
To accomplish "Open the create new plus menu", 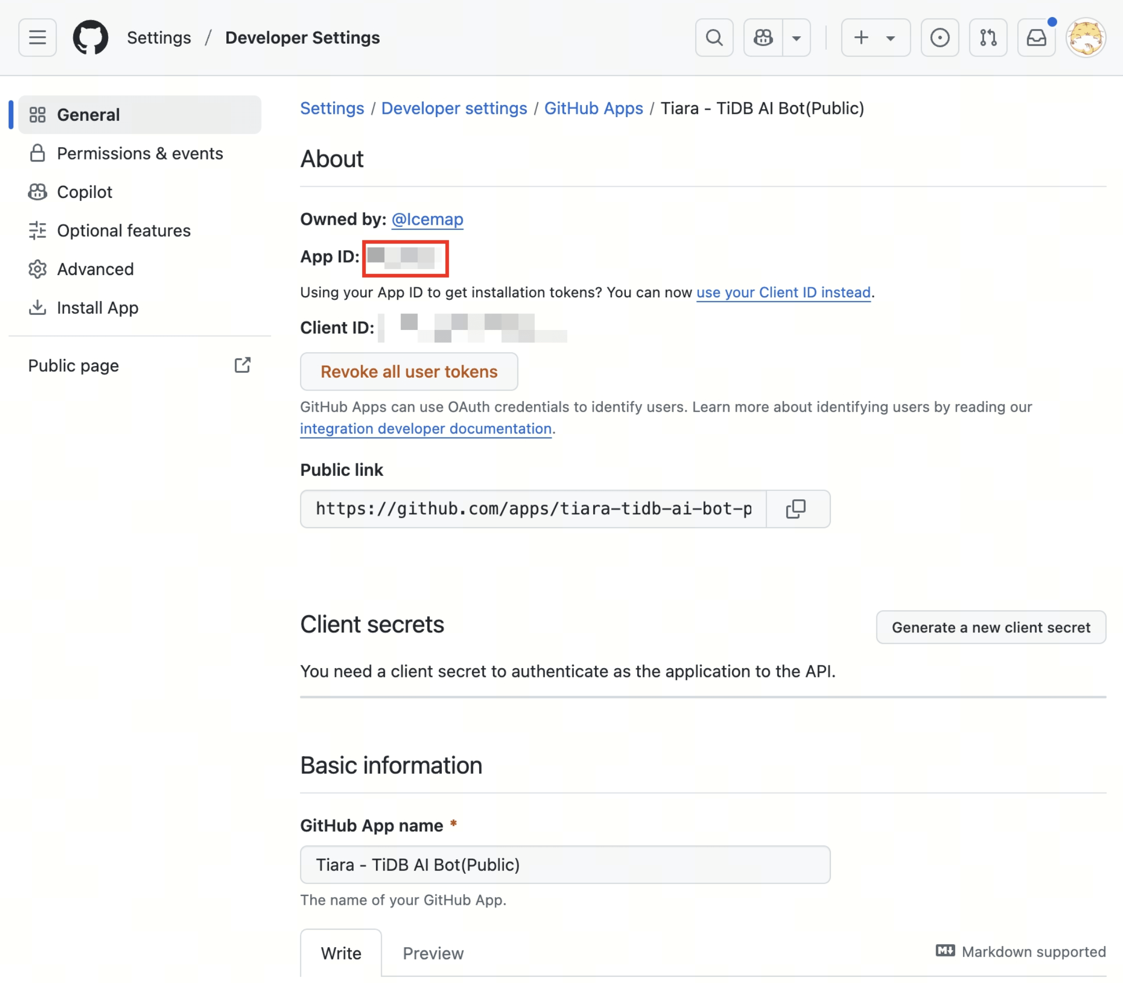I will pyautogui.click(x=875, y=37).
